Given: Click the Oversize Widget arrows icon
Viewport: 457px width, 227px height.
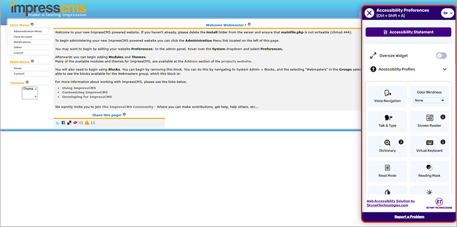Looking at the screenshot, I should (x=373, y=55).
